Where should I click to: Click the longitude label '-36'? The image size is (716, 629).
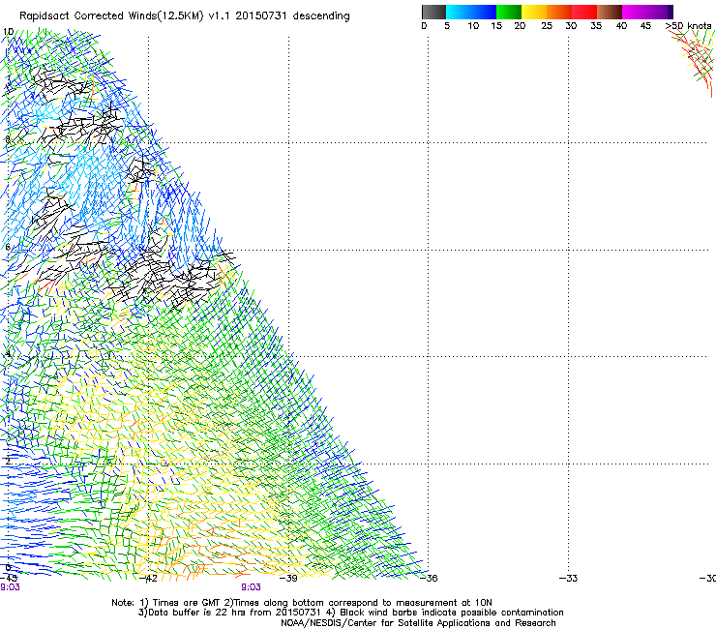[x=429, y=579]
